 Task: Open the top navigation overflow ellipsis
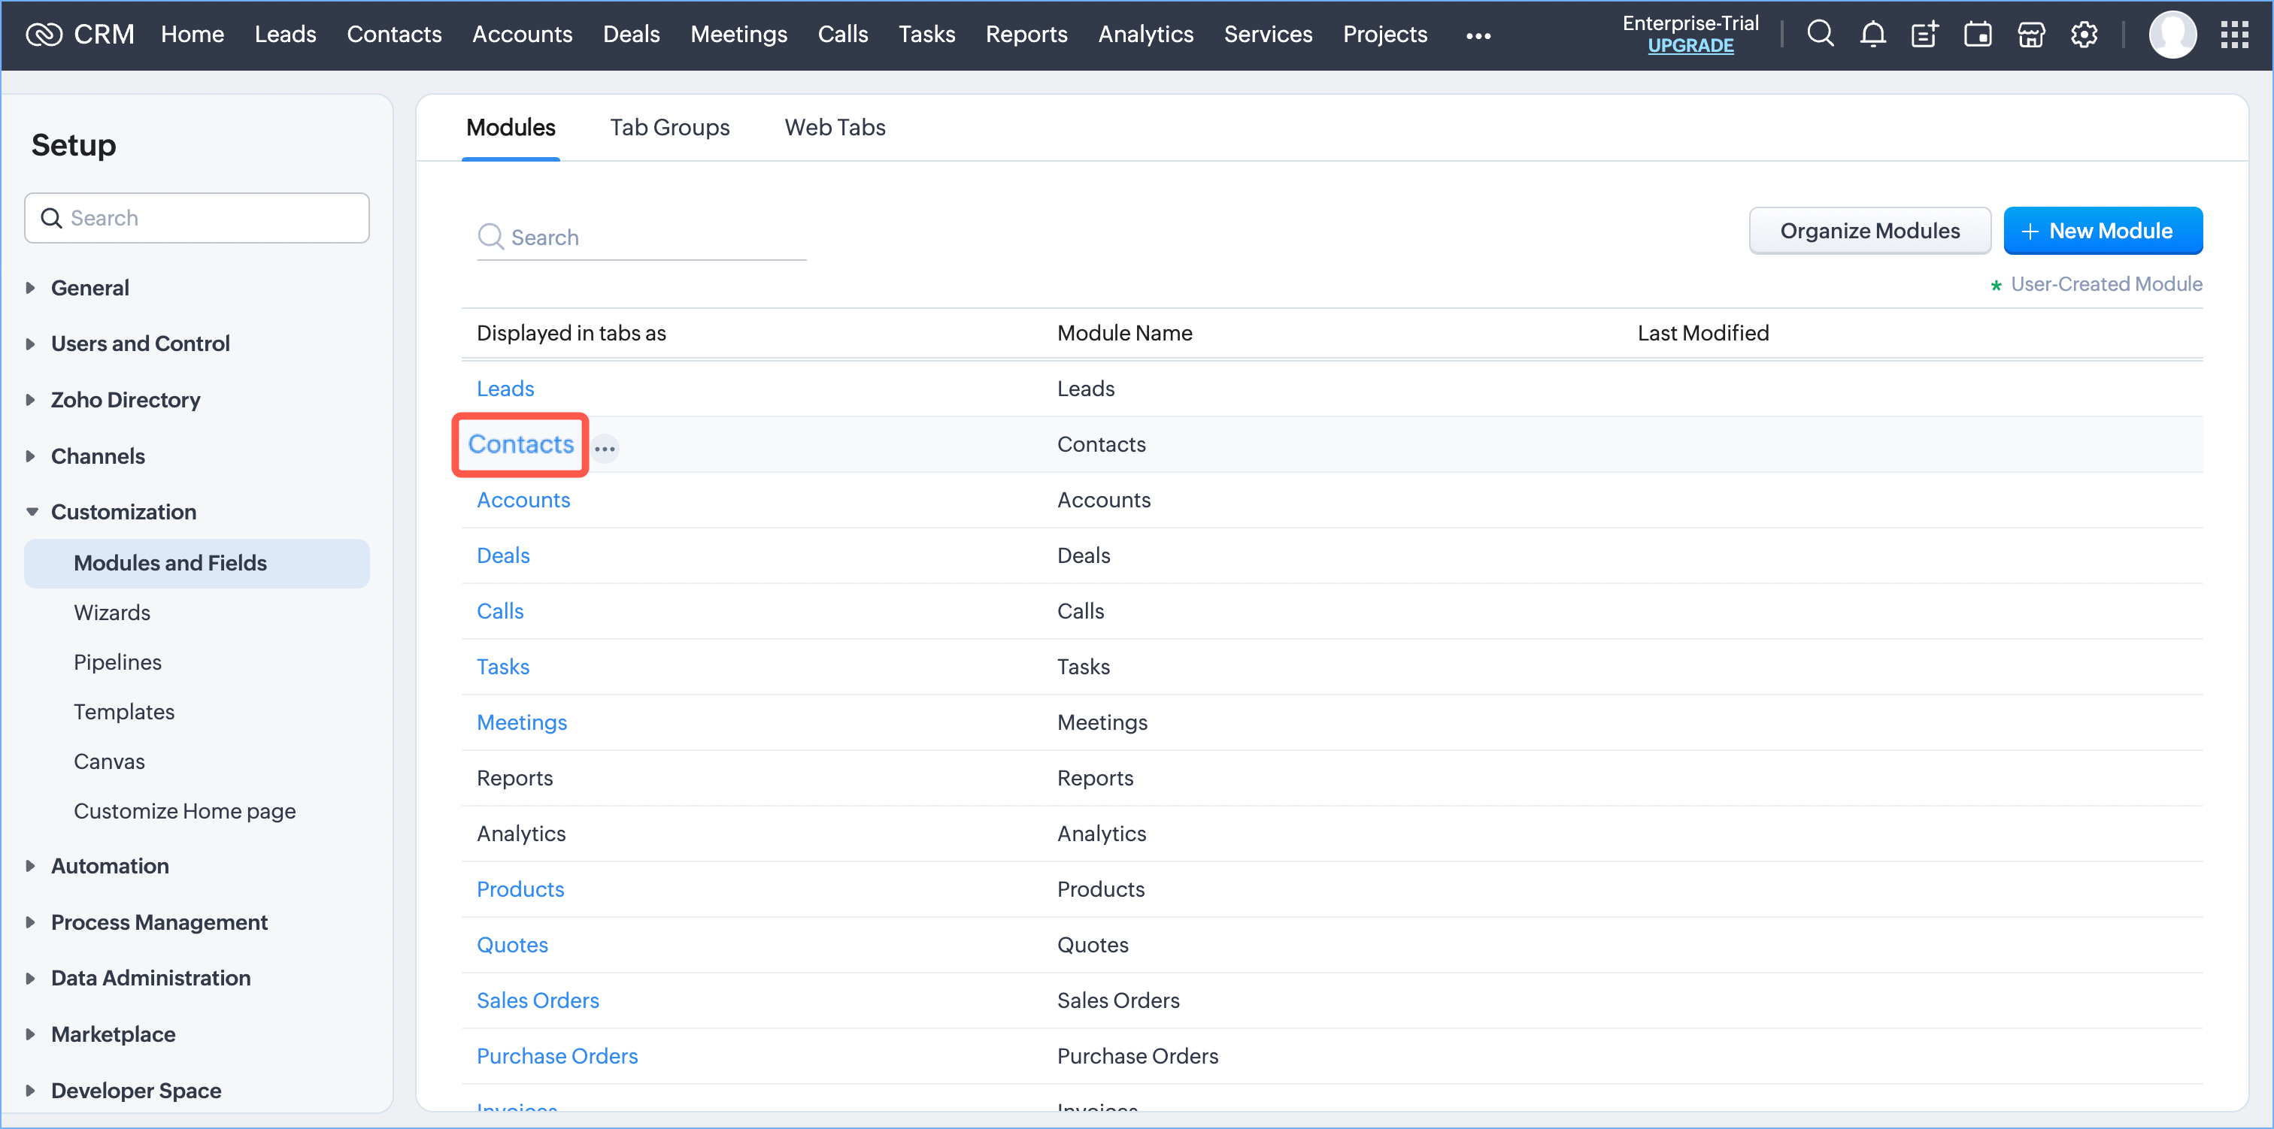point(1478,36)
